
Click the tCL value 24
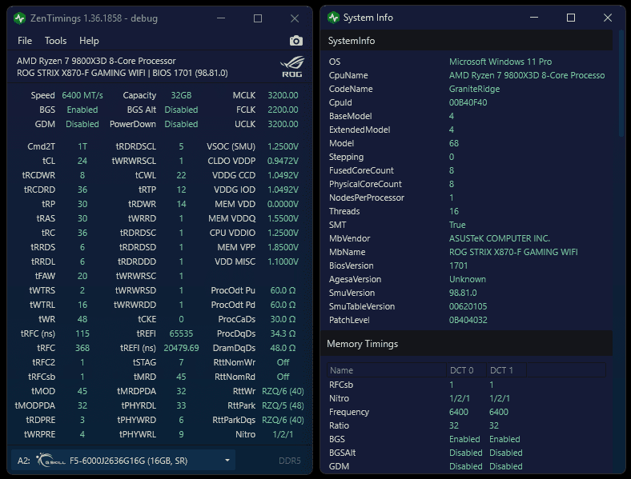82,161
